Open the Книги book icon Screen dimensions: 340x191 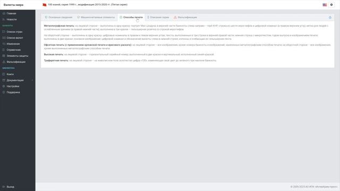[x=4, y=74]
